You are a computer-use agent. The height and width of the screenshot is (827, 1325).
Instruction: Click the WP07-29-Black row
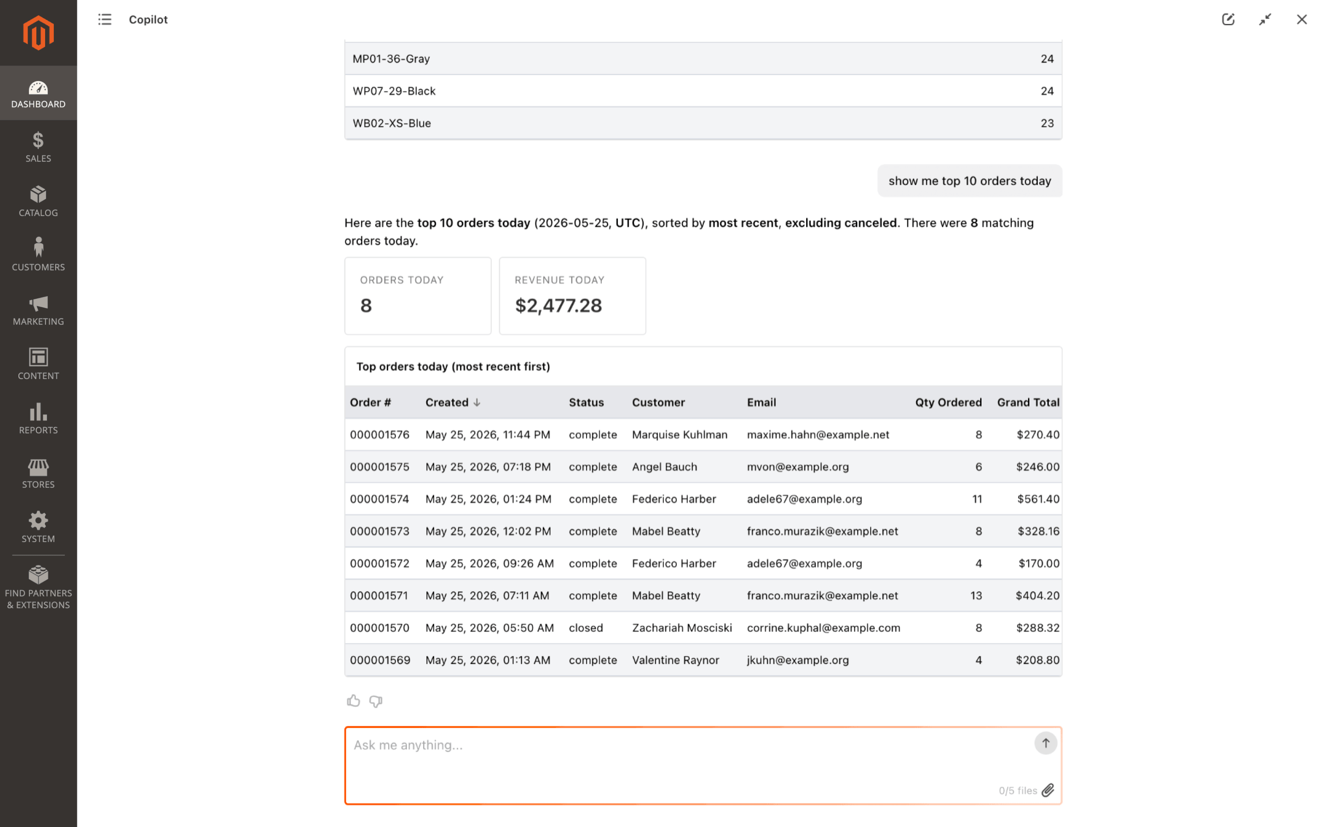(x=703, y=91)
